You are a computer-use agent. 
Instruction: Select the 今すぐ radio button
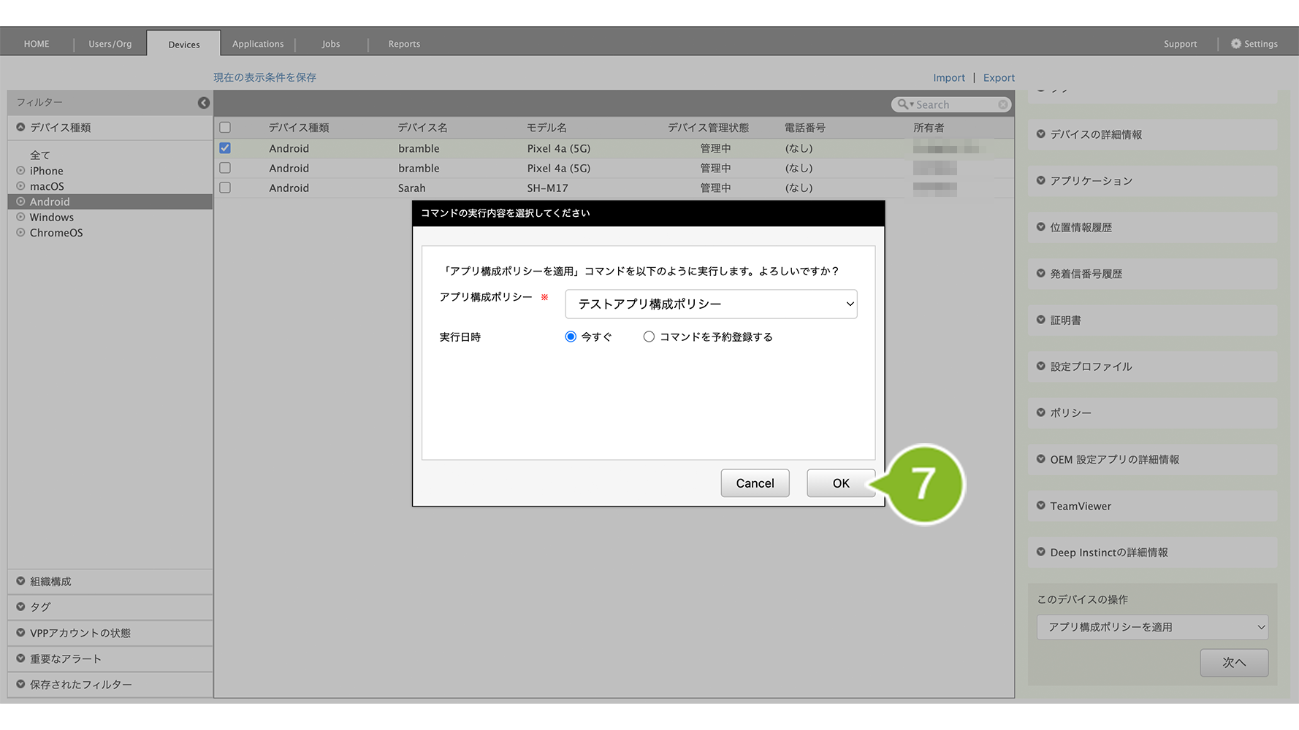(571, 337)
